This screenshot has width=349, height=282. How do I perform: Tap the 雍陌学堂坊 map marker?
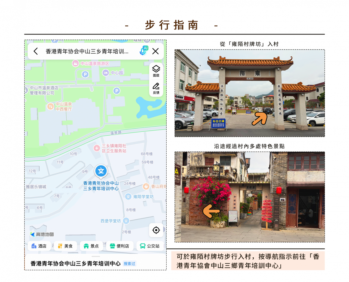click(x=128, y=197)
